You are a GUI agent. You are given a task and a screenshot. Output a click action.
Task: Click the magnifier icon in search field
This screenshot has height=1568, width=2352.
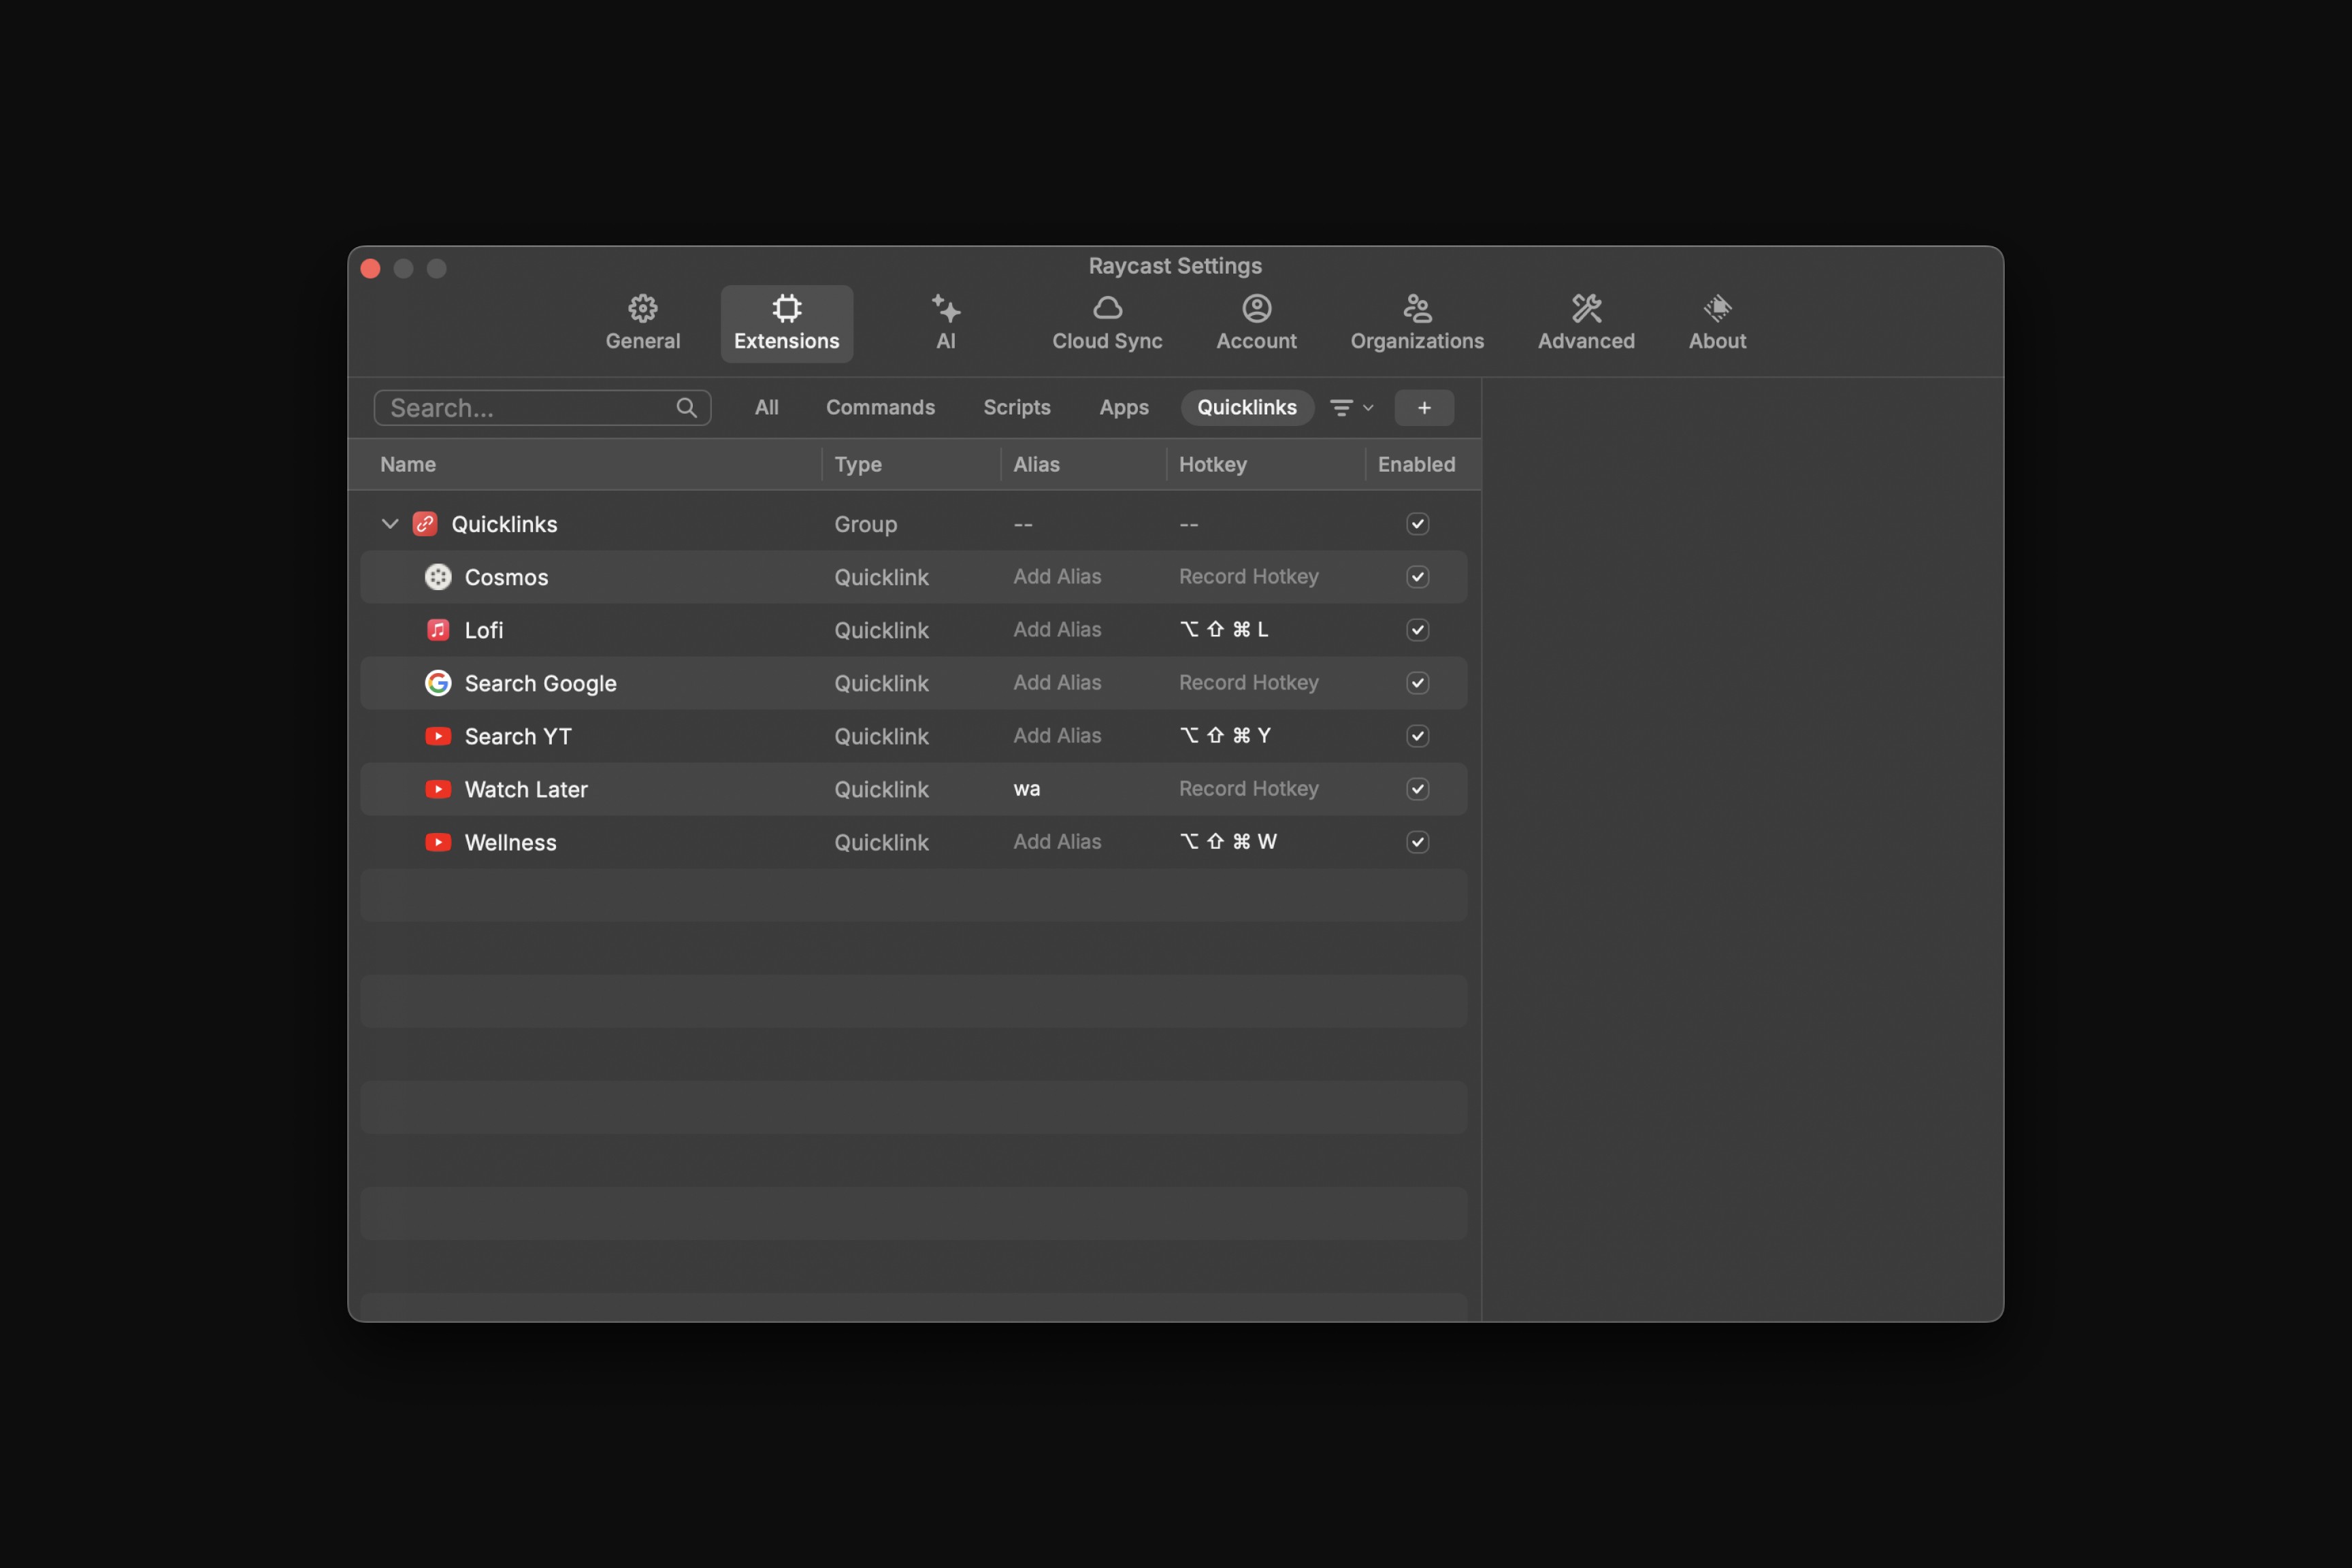tap(686, 408)
